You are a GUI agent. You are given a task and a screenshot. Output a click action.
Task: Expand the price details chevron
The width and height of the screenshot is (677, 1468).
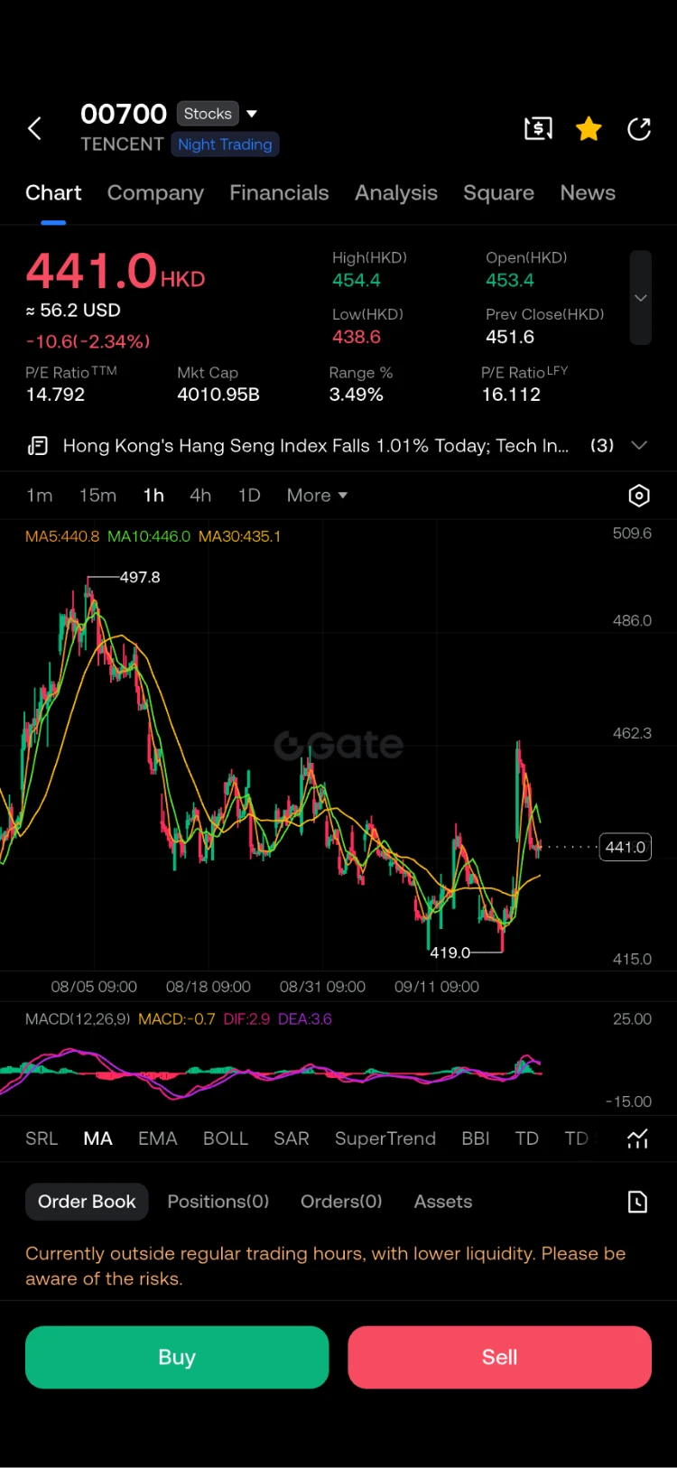(640, 298)
